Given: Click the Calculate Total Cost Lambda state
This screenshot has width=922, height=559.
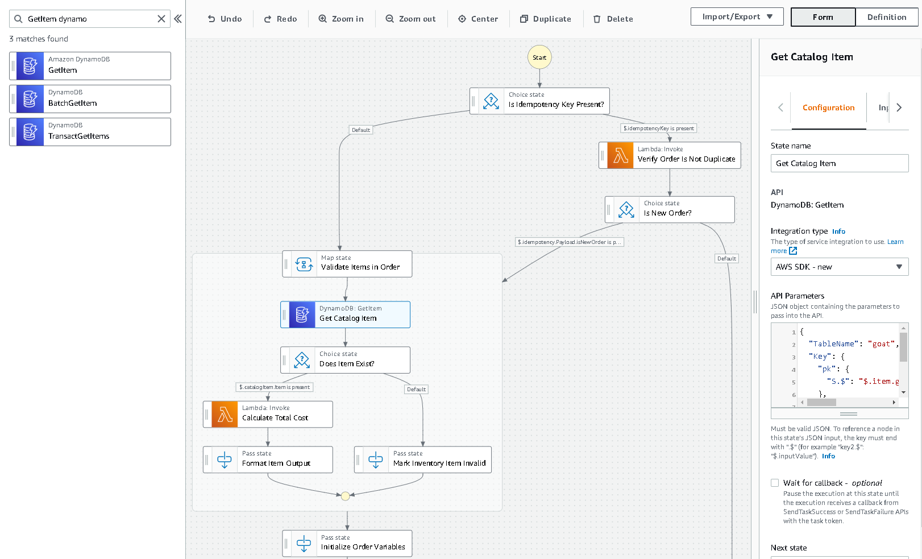Looking at the screenshot, I should [x=268, y=414].
